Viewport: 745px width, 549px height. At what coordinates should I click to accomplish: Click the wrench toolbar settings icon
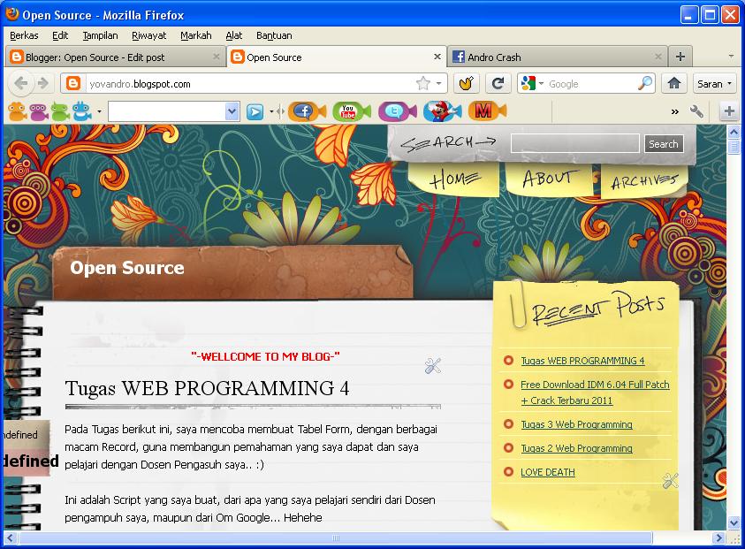696,111
